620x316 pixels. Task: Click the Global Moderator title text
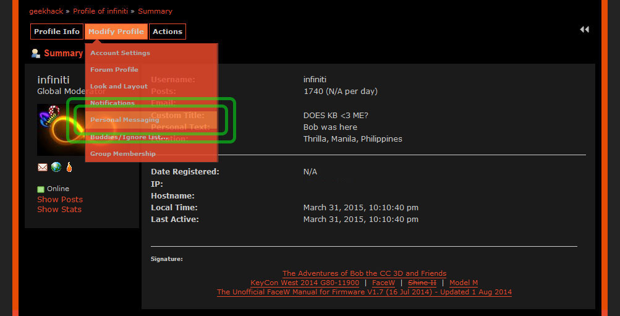coord(71,92)
